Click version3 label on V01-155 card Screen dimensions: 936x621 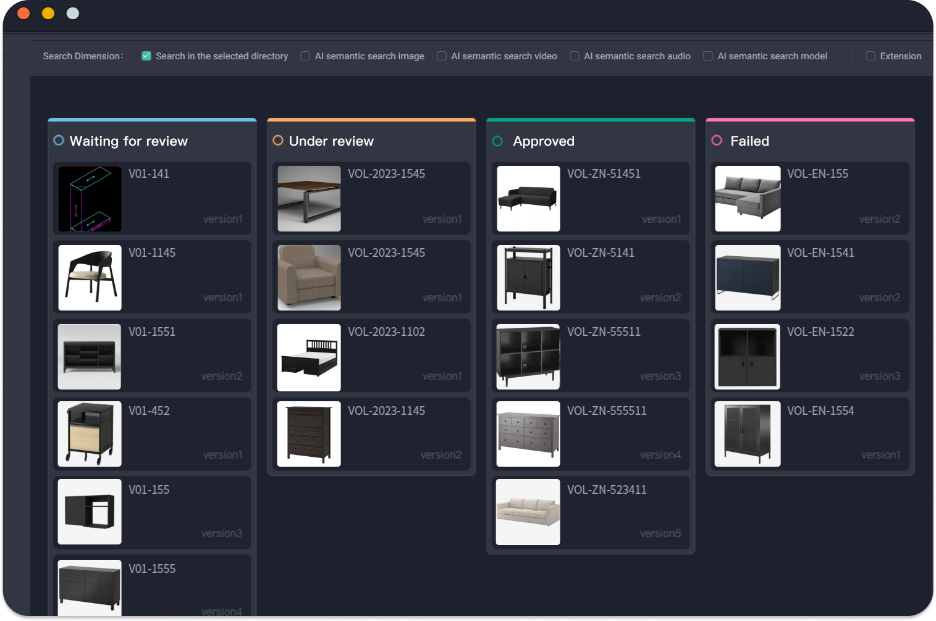coord(222,534)
